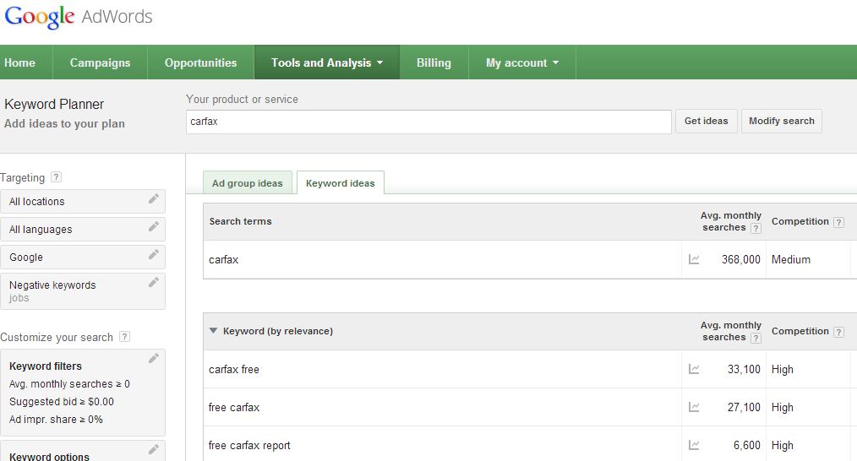Select the carfax free keyword

[x=234, y=369]
